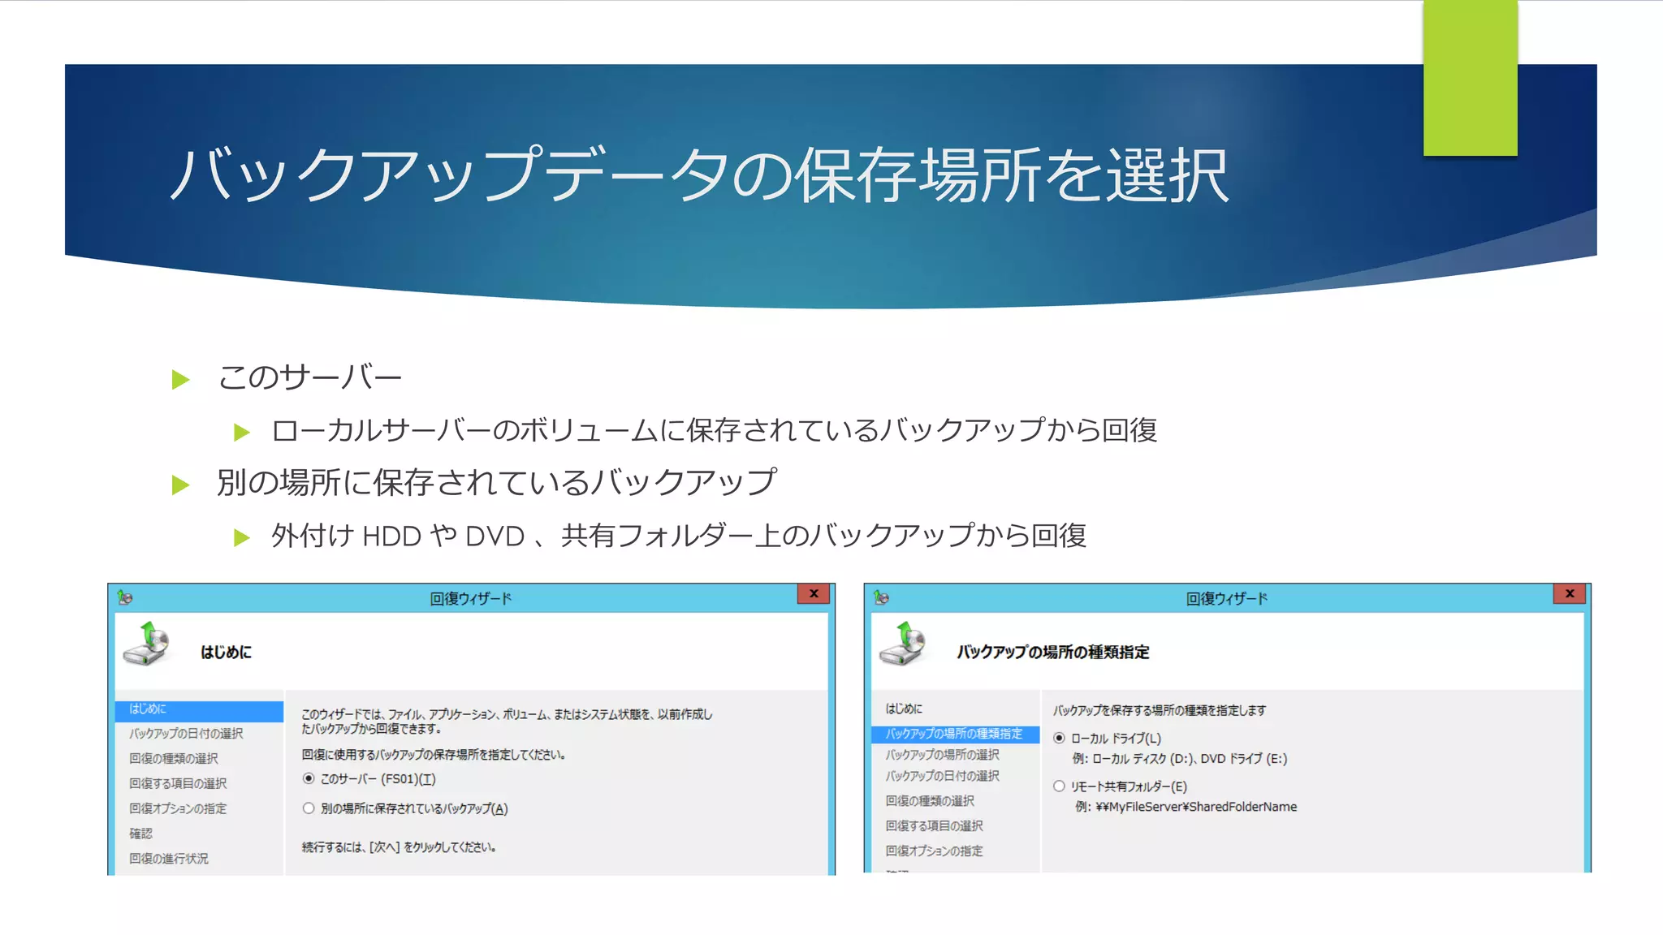This screenshot has width=1663, height=935.
Task: Select 回復の種類の選択 step in left wizard
Action: click(174, 759)
